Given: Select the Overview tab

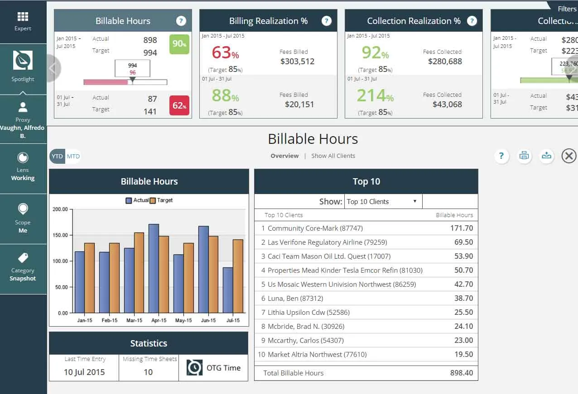Looking at the screenshot, I should (x=284, y=156).
